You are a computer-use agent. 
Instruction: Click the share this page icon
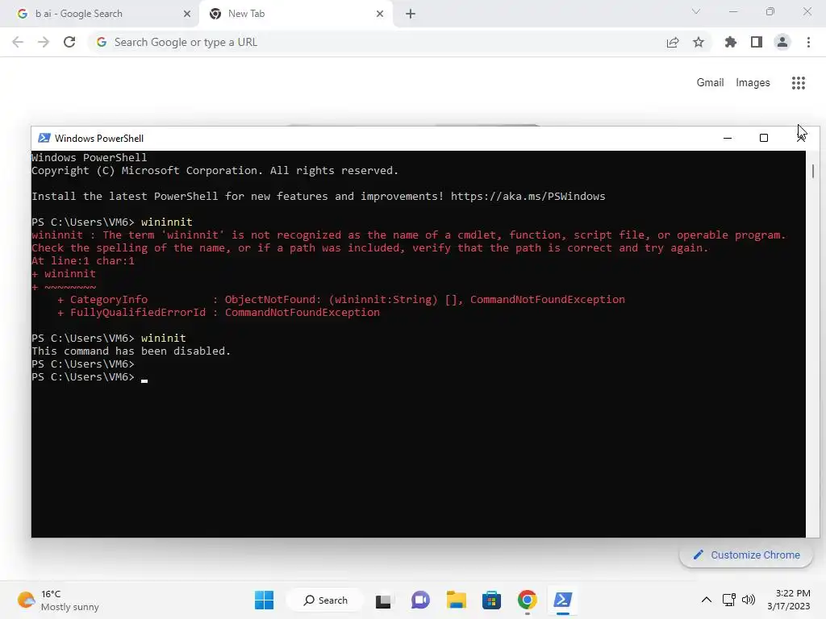click(673, 42)
